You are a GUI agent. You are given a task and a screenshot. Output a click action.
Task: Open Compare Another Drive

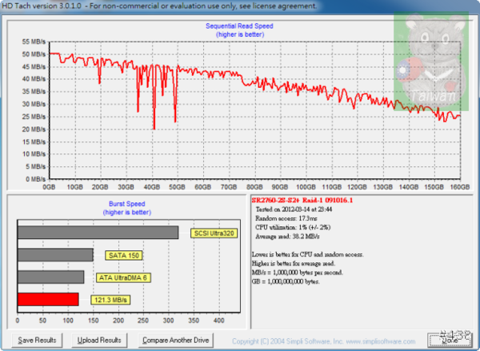(x=175, y=340)
